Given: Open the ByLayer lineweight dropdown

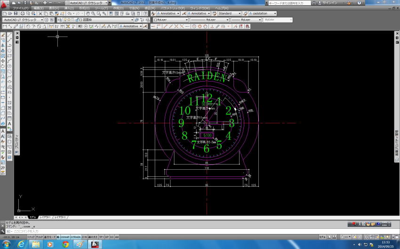Looking at the screenshot, I should (246, 20).
